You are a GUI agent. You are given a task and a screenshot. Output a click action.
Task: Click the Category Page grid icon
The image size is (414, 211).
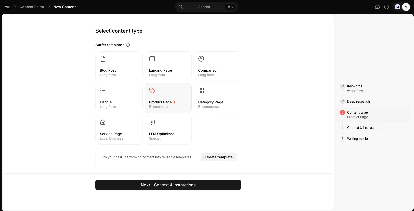point(201,91)
